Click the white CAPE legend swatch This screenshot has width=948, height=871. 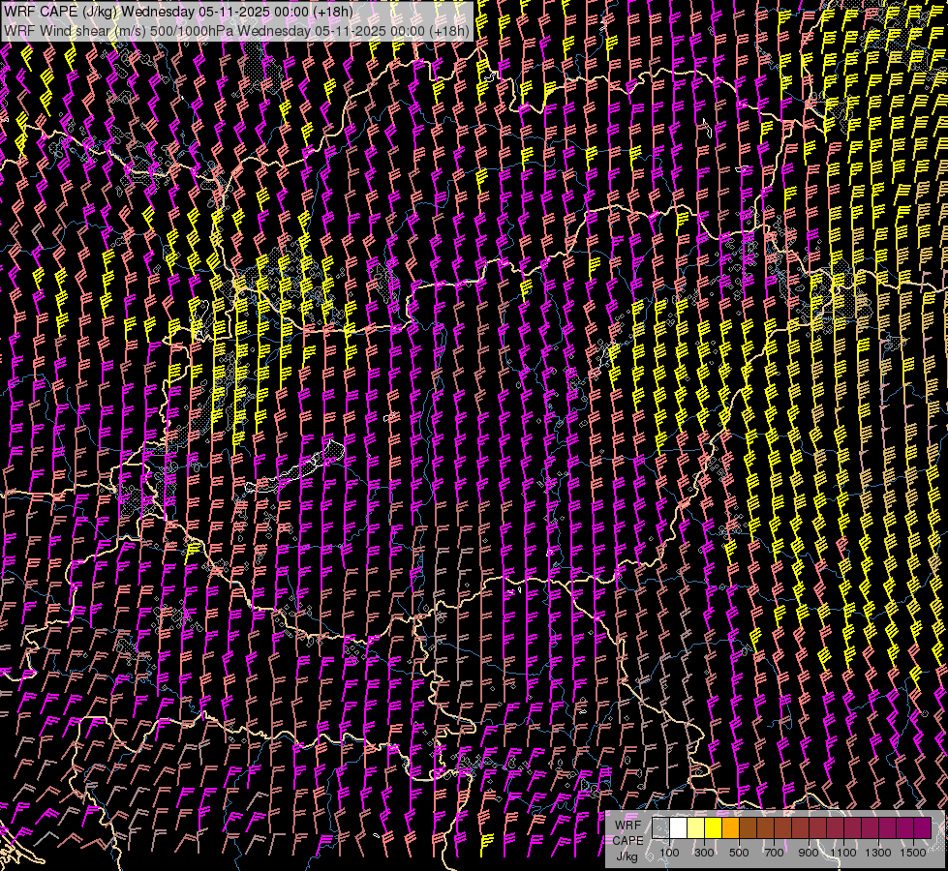(679, 827)
